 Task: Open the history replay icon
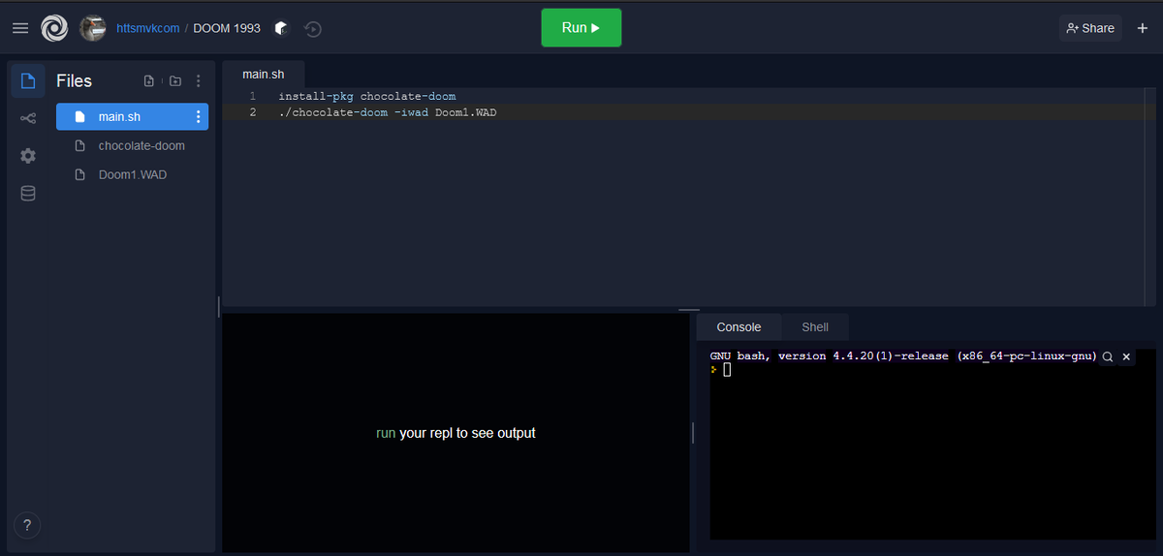click(x=312, y=28)
